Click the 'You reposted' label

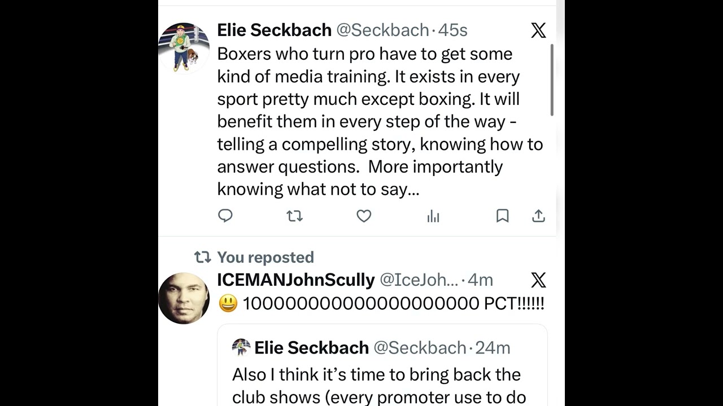[265, 258]
